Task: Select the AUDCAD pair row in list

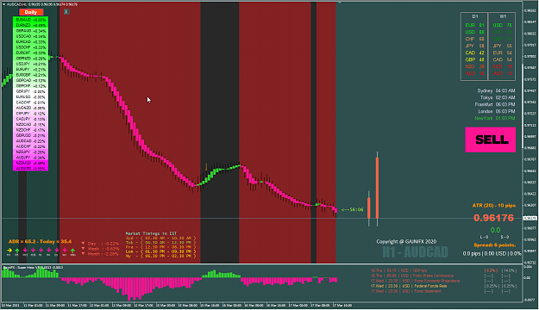Action: tap(30, 141)
